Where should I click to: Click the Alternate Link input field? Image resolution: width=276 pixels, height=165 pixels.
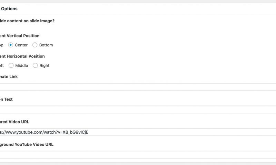tap(138, 87)
